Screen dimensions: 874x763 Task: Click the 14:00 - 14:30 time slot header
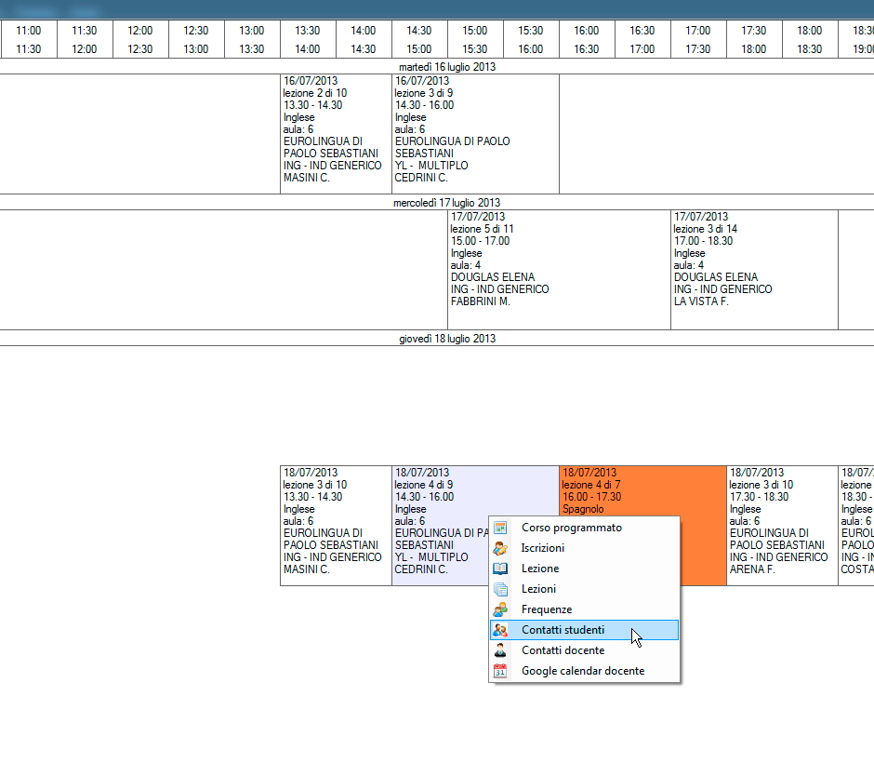tap(364, 40)
